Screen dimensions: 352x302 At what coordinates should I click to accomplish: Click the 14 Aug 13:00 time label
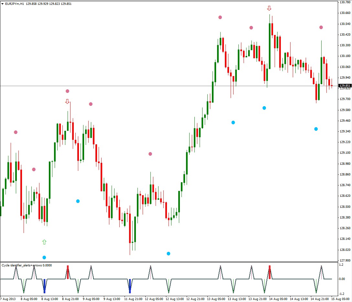click(299, 299)
